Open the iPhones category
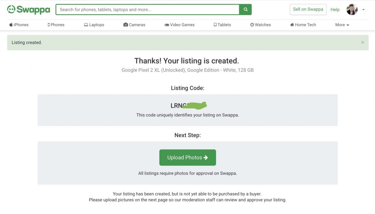 [x=19, y=25]
